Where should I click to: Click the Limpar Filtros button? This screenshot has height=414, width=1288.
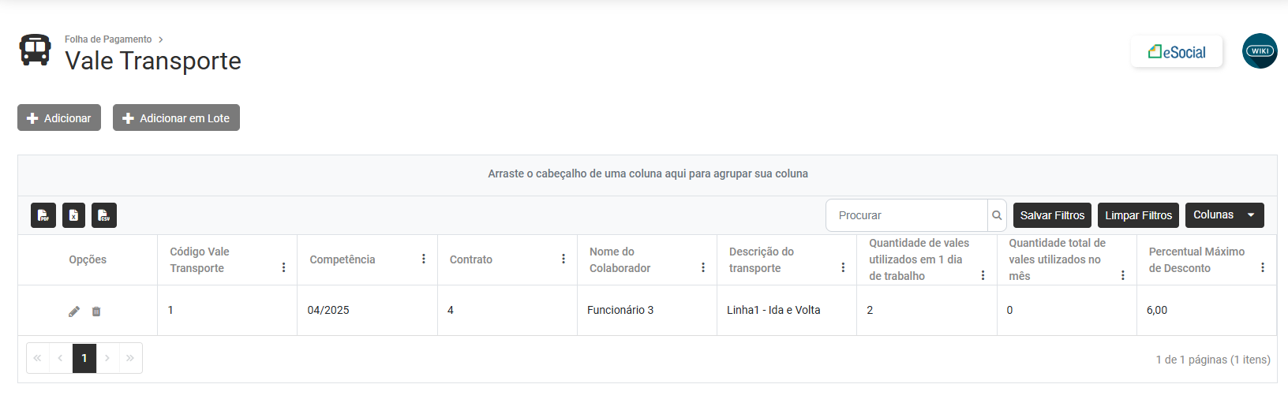[x=1138, y=215]
